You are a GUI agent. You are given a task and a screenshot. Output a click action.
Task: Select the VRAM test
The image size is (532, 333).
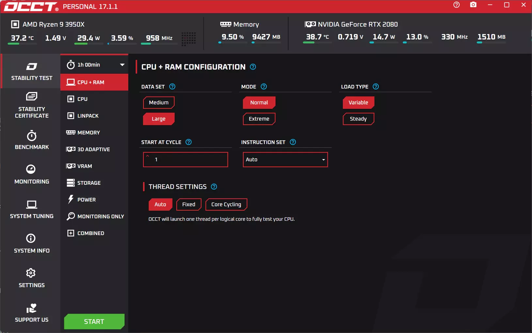pos(94,166)
